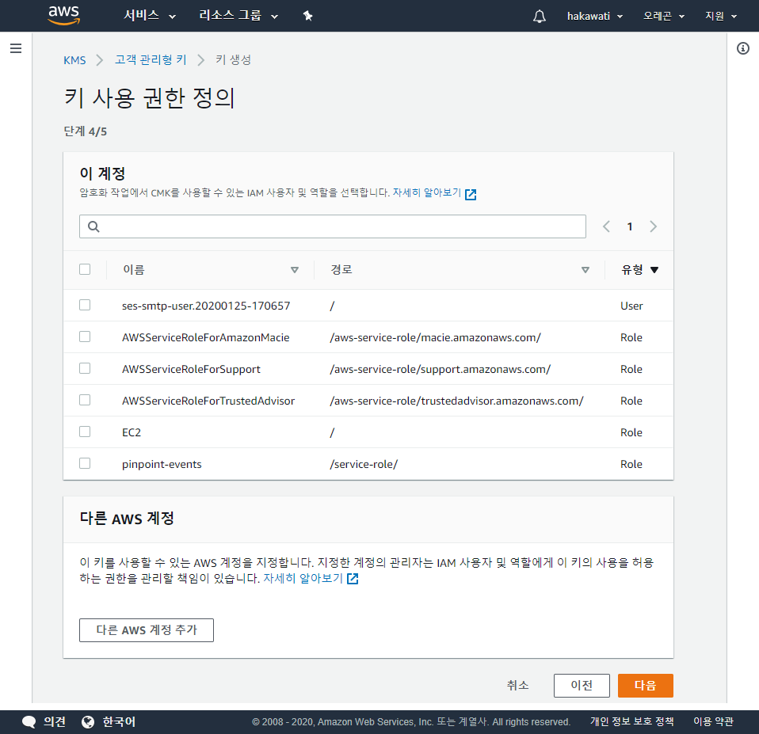Open the notifications bell
Image resolution: width=759 pixels, height=734 pixels.
coord(540,17)
